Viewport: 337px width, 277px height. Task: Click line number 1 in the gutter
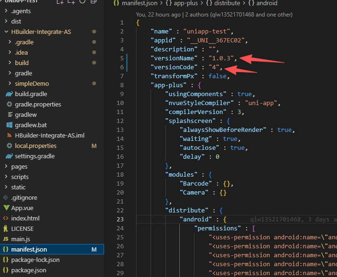click(122, 22)
